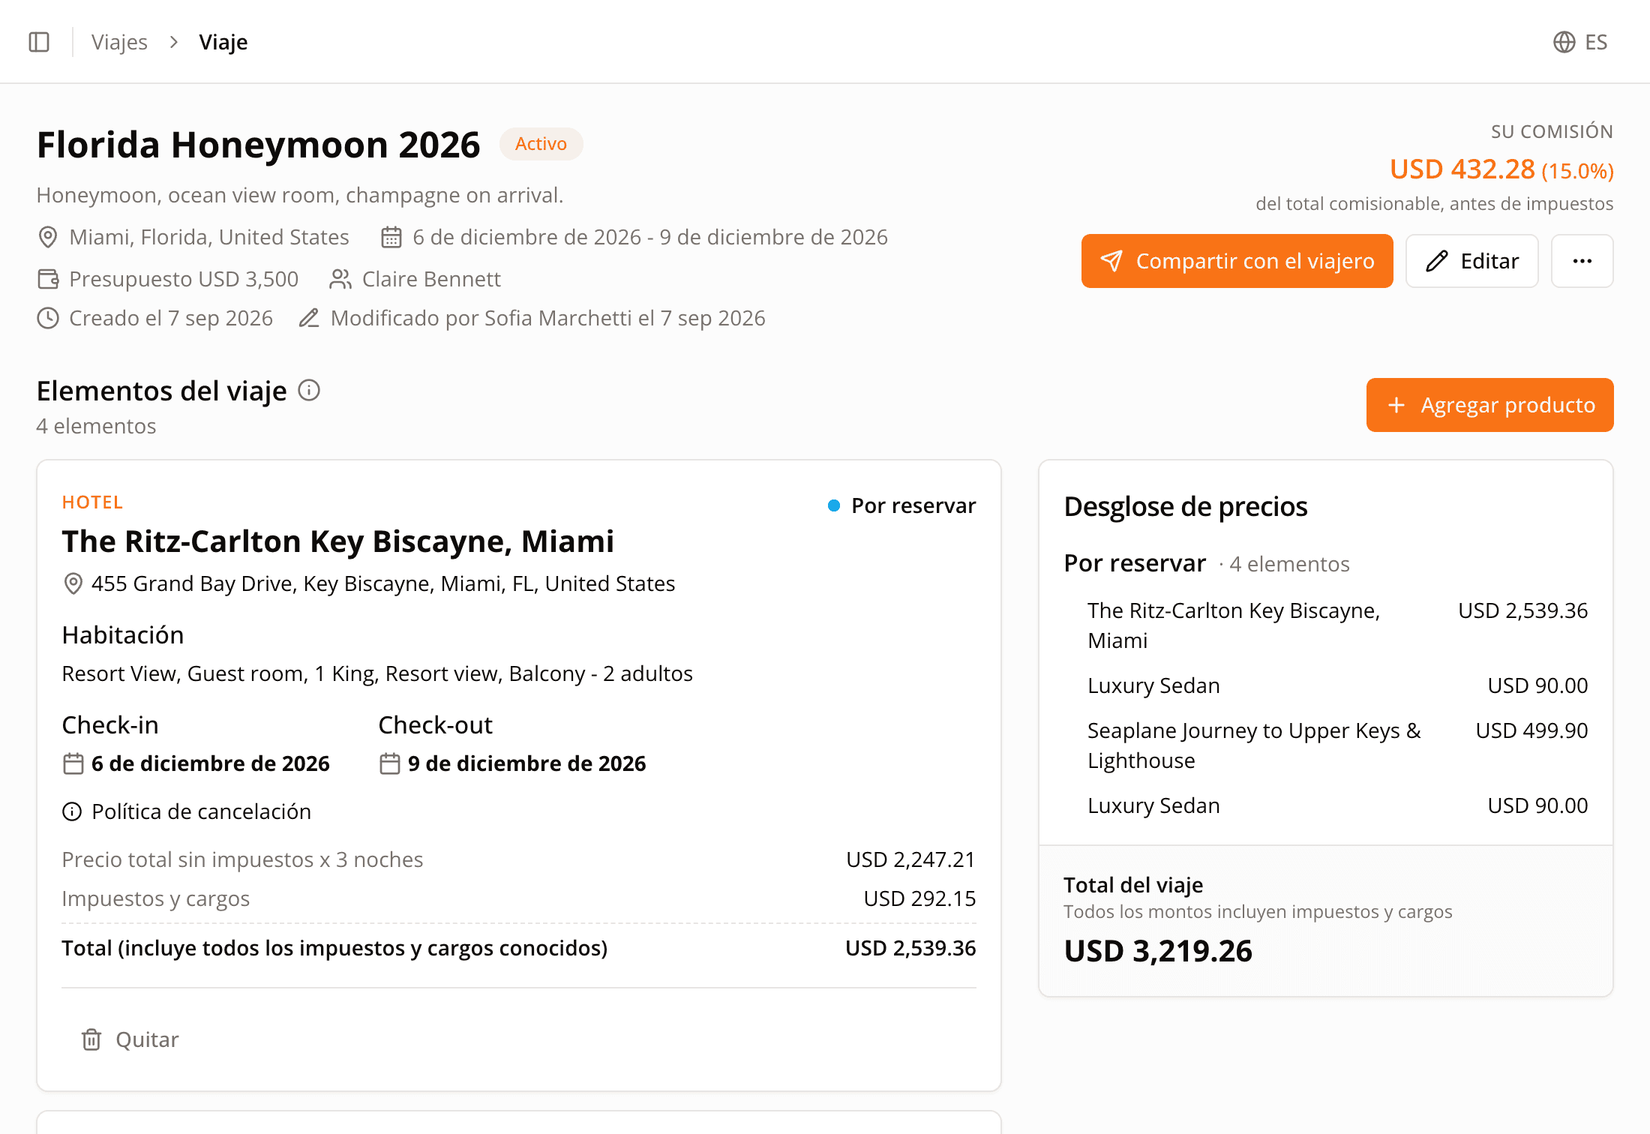Click the info icon by Política de cancelación
The width and height of the screenshot is (1650, 1134).
point(72,811)
